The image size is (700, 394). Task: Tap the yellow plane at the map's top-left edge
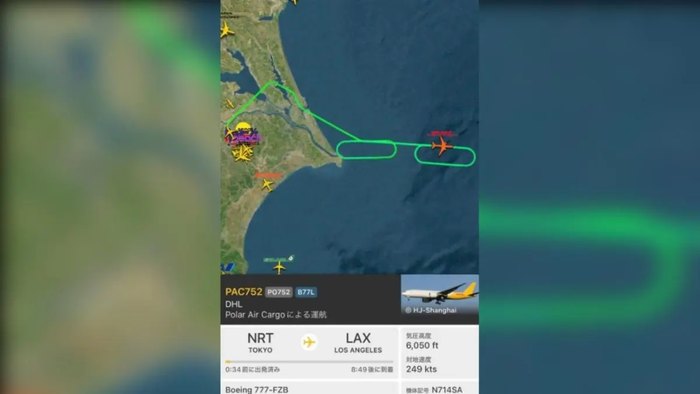point(226,30)
